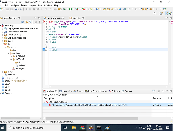Open the Project menu
Screen dimensions: 173x131
(33, 6)
